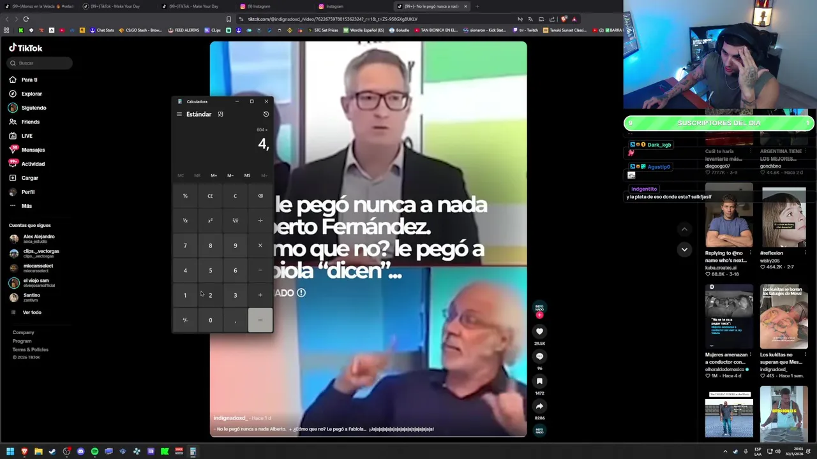
Task: Click the memory subtract M- button
Action: (230, 175)
